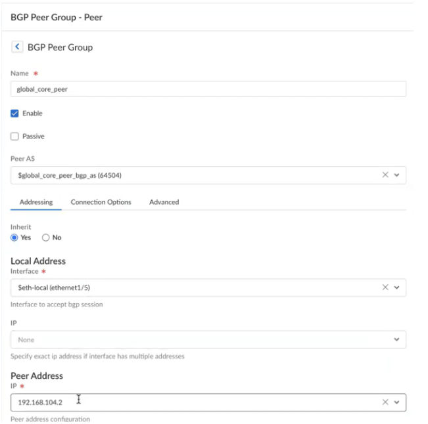Select the Inherit No radio button
Viewport: 428px width, 424px height.
tap(46, 238)
